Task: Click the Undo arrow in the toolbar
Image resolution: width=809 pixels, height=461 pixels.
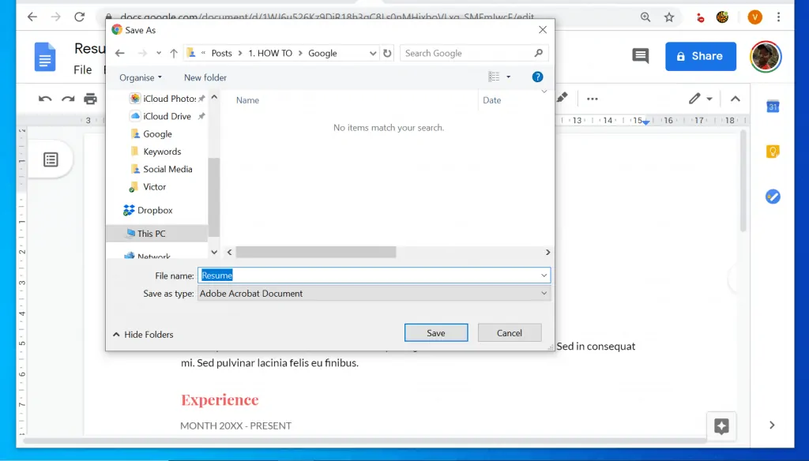Action: click(45, 98)
